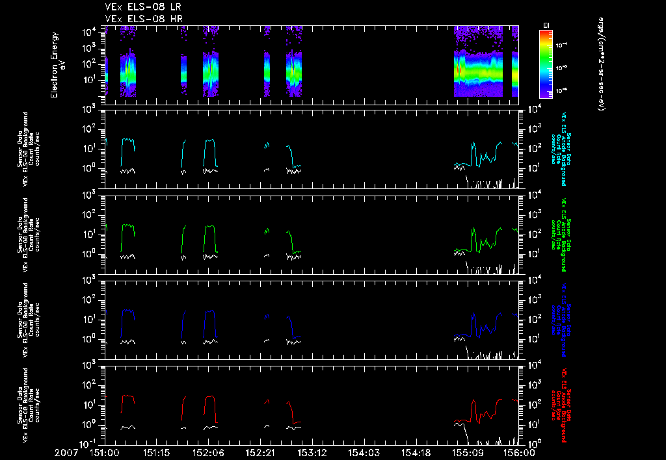Click the year "2007" on the time axis

66,453
